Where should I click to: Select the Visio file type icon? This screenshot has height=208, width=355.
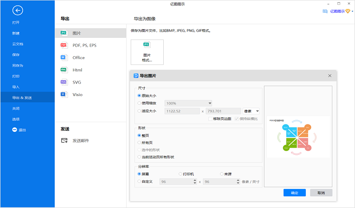click(x=64, y=94)
